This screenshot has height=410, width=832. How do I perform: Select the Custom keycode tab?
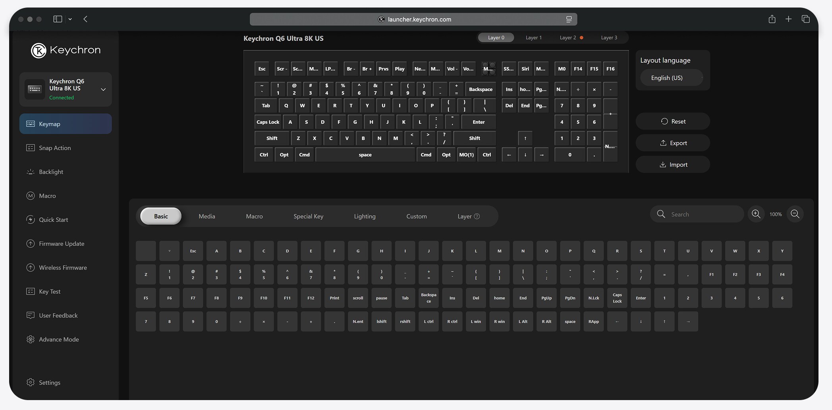pyautogui.click(x=417, y=216)
